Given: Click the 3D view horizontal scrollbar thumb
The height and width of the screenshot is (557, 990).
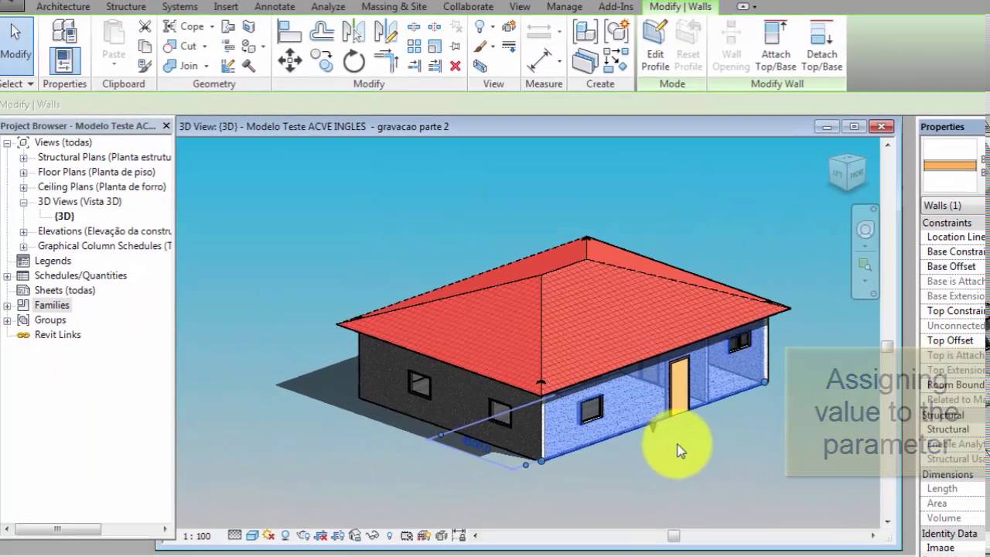Looking at the screenshot, I should [x=674, y=535].
